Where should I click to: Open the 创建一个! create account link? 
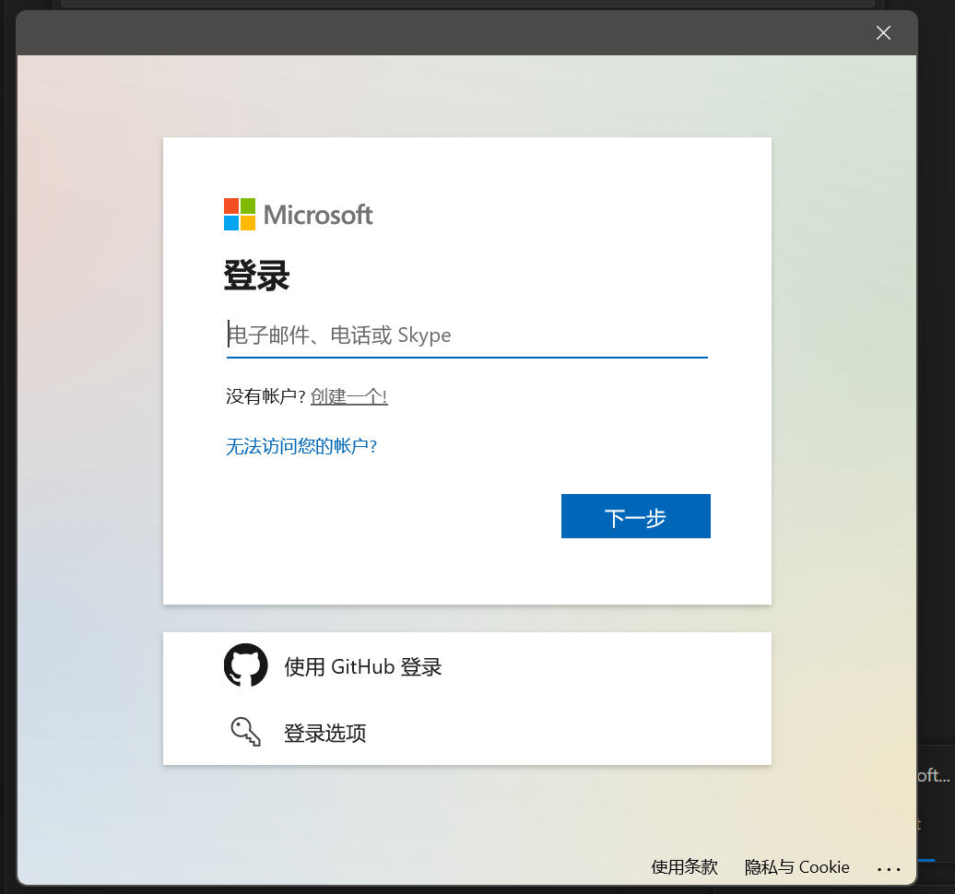tap(349, 396)
